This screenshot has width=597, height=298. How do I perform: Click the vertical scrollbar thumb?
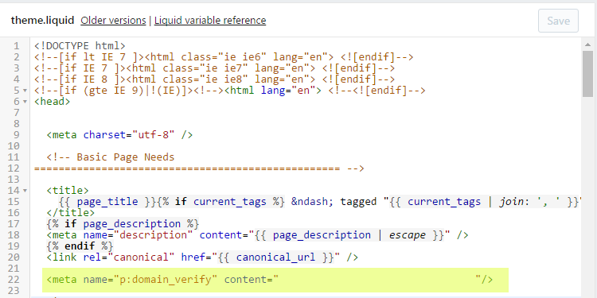(x=587, y=74)
